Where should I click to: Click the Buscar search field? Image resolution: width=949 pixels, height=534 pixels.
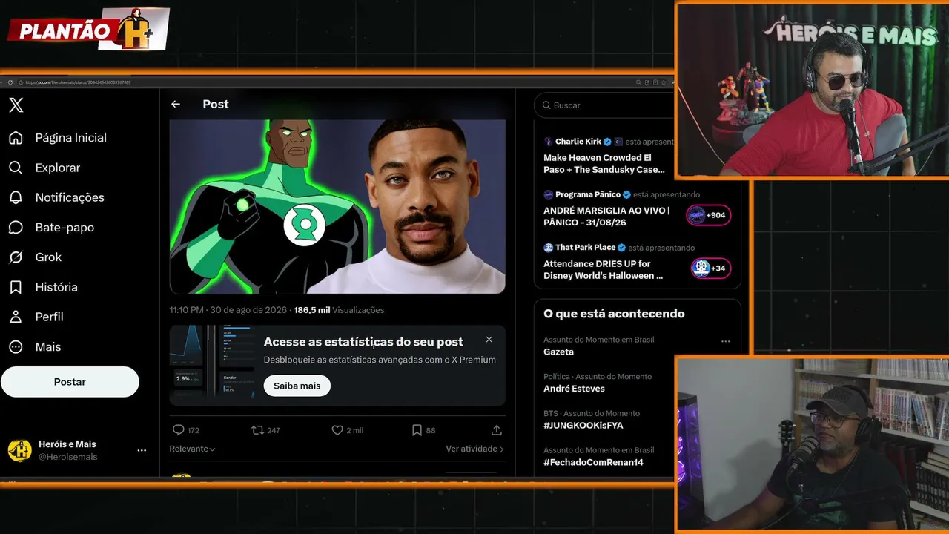pyautogui.click(x=604, y=105)
